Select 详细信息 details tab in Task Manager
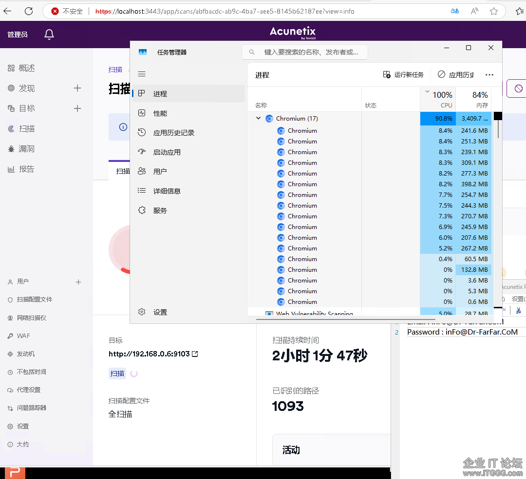 [x=188, y=191]
